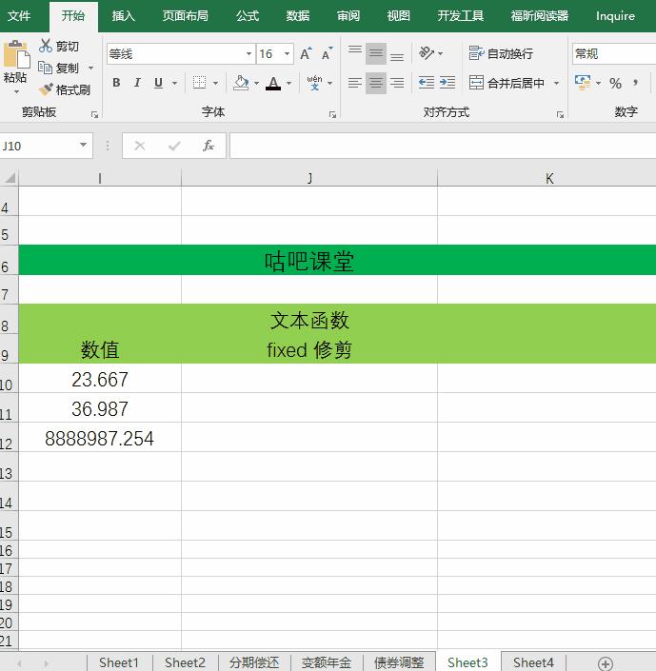Toggle top vertical alignment
This screenshot has width=656, height=671.
pyautogui.click(x=355, y=53)
